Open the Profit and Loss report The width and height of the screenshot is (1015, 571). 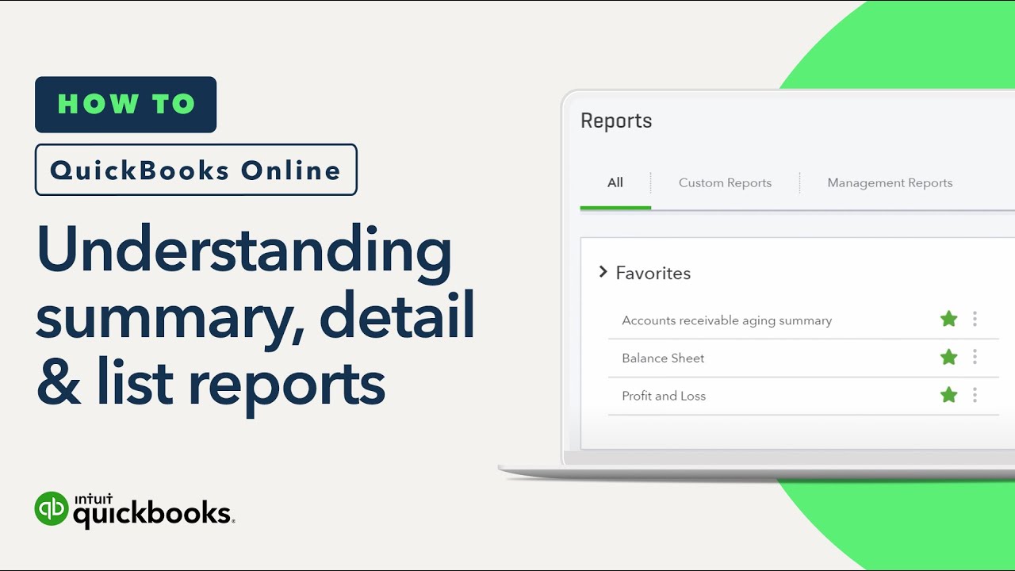(664, 396)
